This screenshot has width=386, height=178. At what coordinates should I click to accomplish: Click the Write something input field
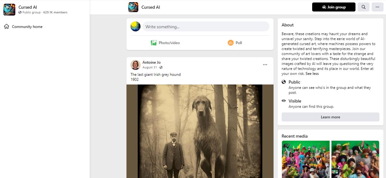pyautogui.click(x=206, y=27)
